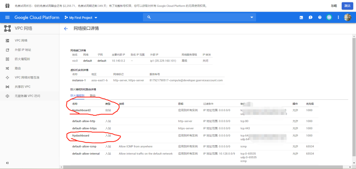Select 外部 IP 地址 in sidebar

(23, 50)
